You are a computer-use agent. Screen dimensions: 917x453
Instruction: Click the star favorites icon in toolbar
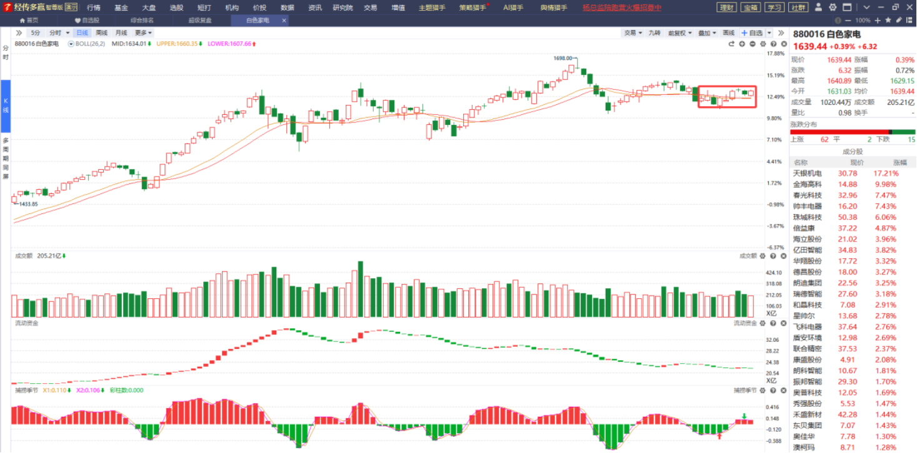(x=888, y=21)
